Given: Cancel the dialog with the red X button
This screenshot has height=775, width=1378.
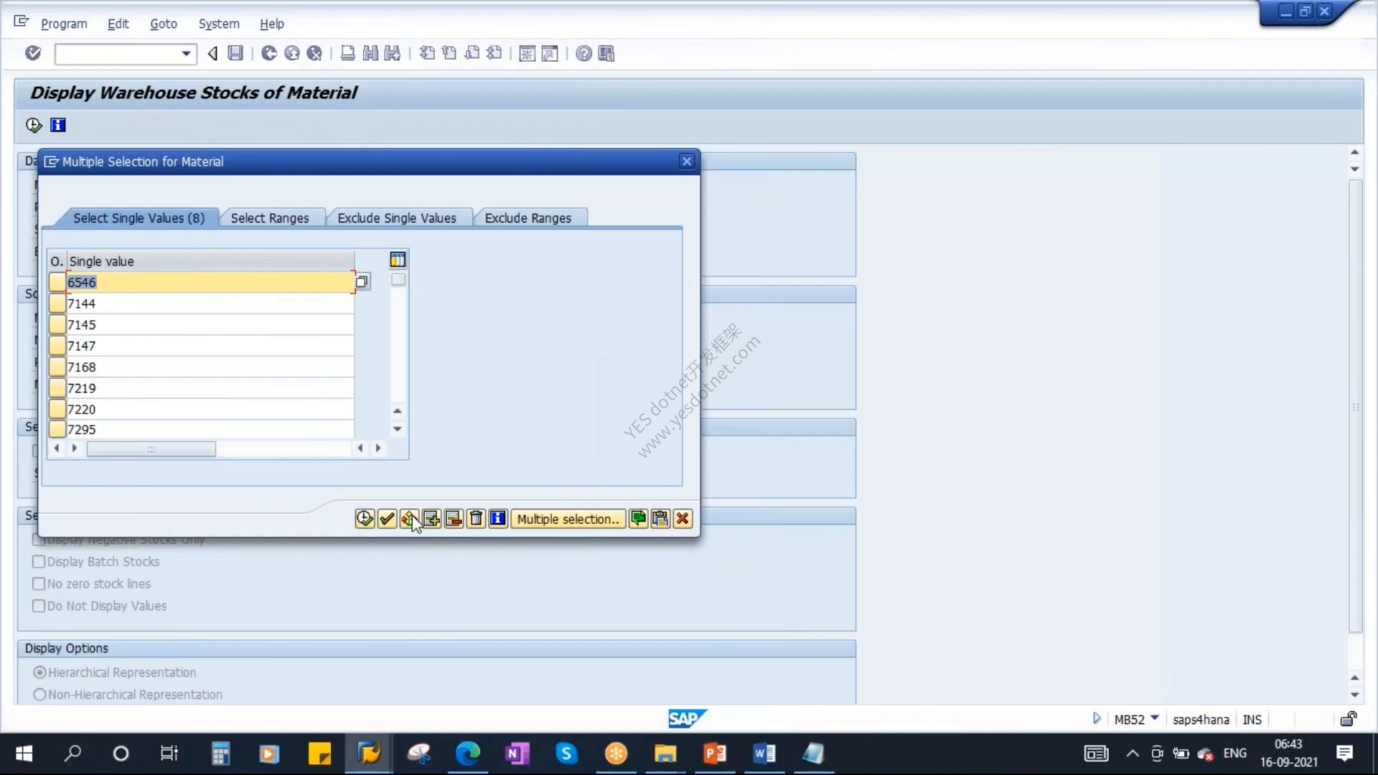Looking at the screenshot, I should pos(683,519).
